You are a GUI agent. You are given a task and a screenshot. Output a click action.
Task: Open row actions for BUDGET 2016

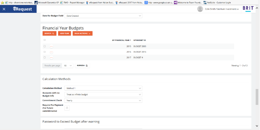pyautogui.click(x=51, y=52)
